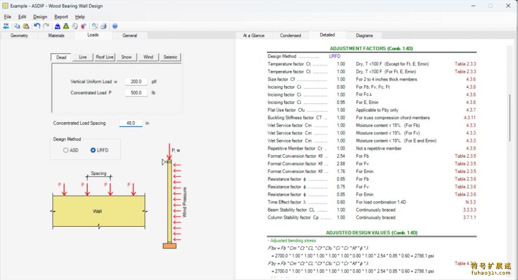Viewport: 518px width, 280px height.
Task: Click the 2.88 Format Conversion factor value
Action: click(341, 164)
